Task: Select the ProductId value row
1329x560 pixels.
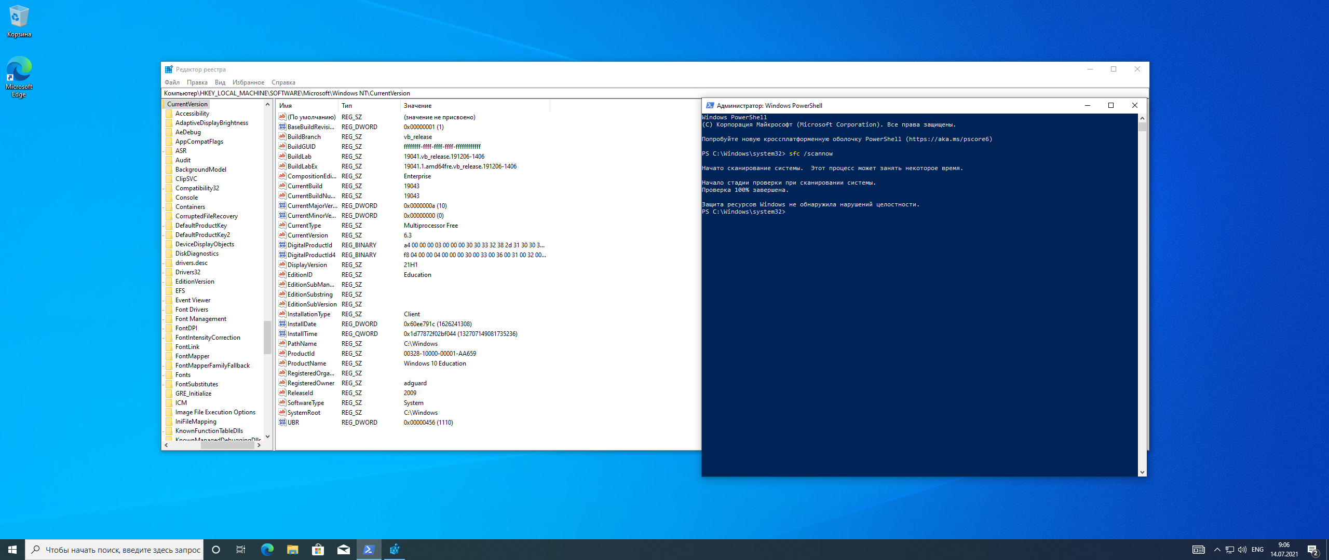Action: [x=413, y=354]
